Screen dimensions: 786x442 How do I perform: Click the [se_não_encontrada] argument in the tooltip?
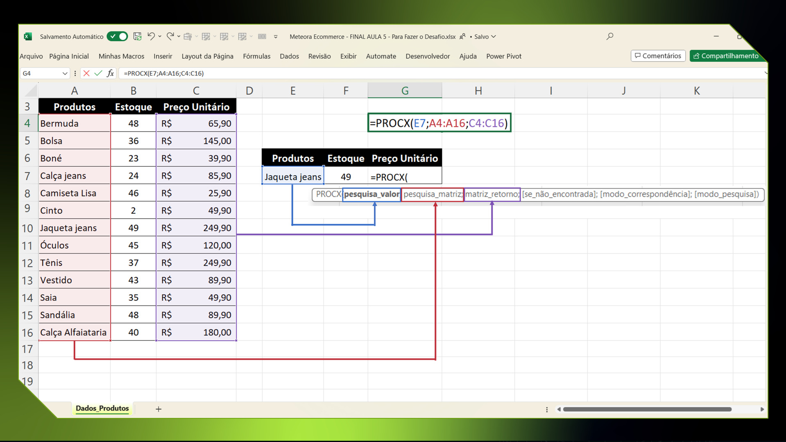tap(560, 194)
